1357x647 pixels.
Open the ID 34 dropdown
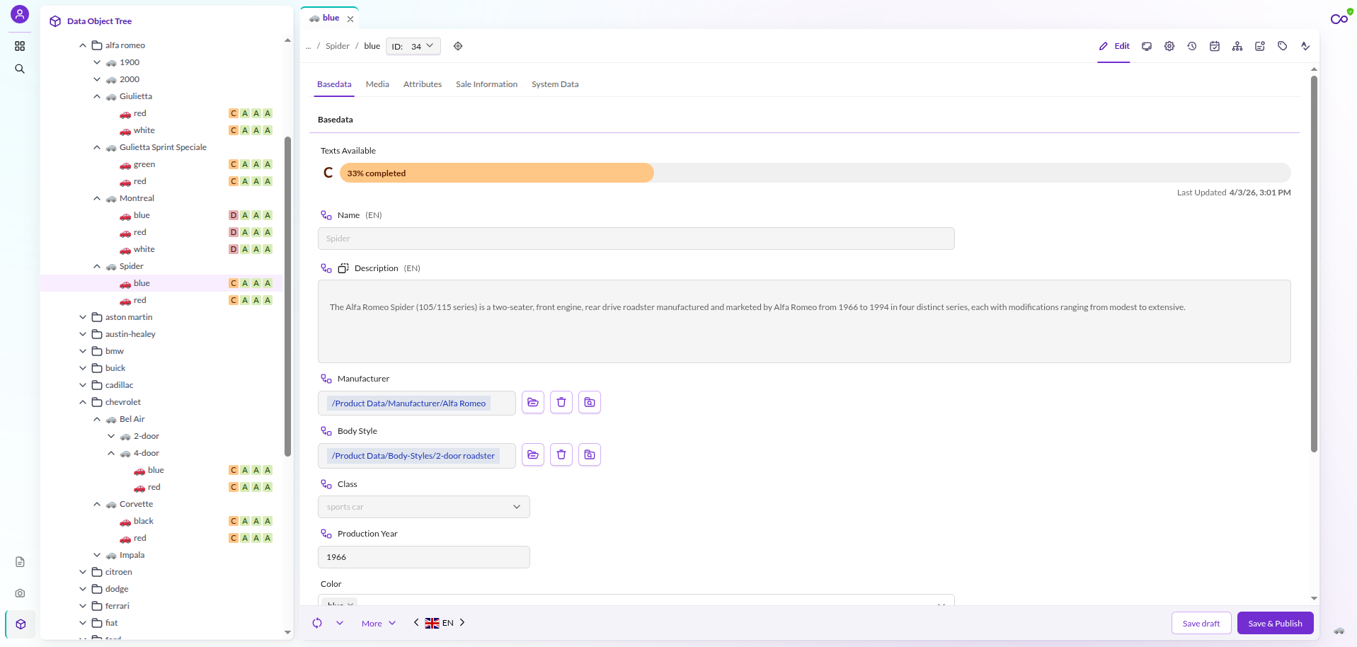[x=413, y=46]
